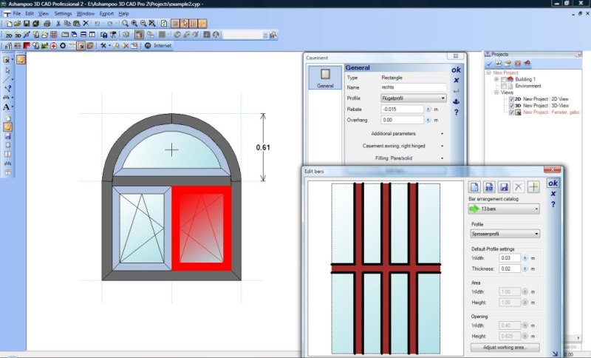Toggle the Environment checkbox
This screenshot has width=591, height=358.
click(504, 86)
